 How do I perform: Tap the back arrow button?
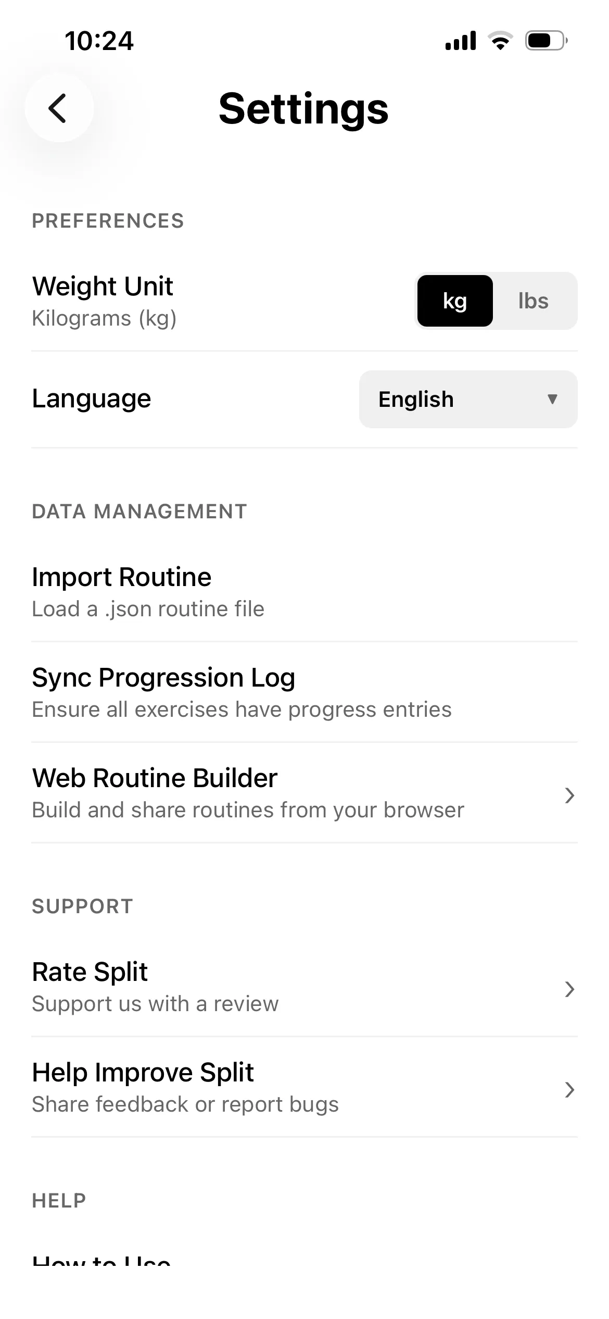click(59, 108)
